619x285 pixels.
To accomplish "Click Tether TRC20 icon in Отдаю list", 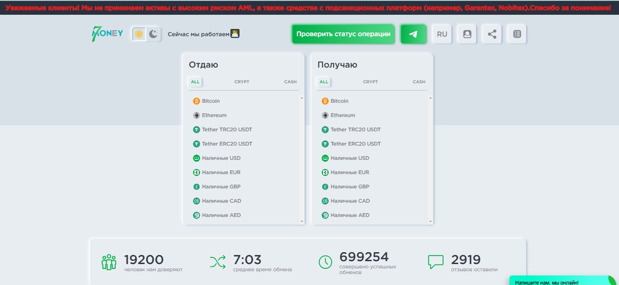I will click(x=196, y=129).
